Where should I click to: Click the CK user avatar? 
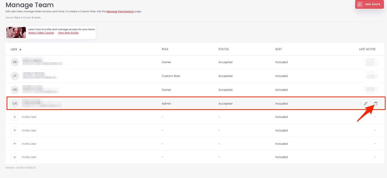point(15,104)
